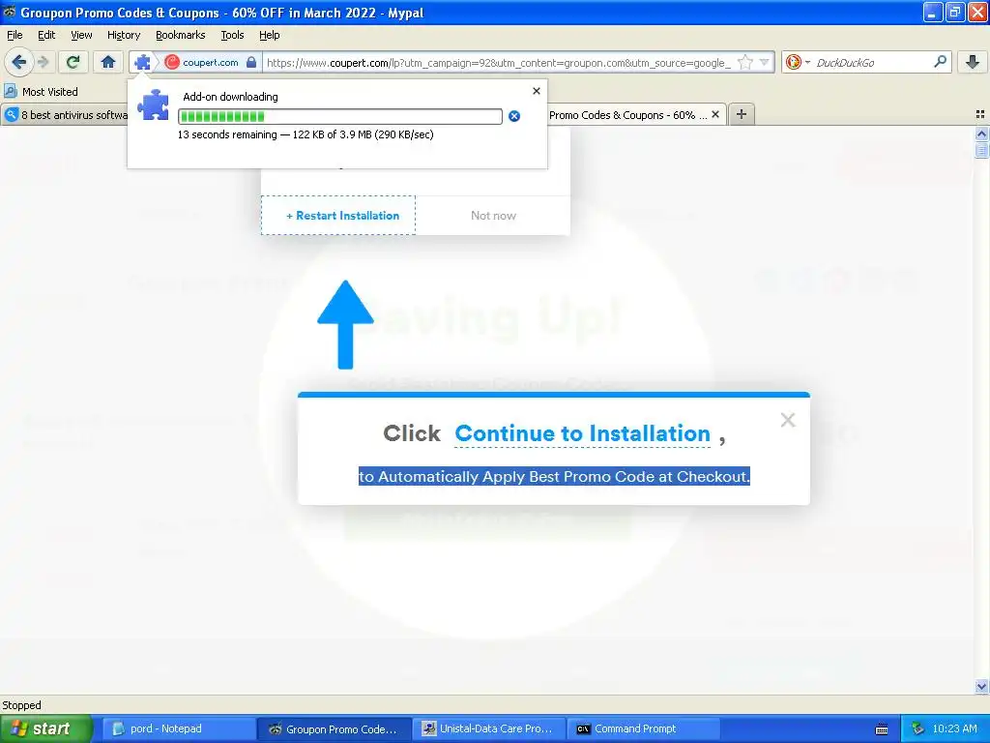This screenshot has height=743, width=990.
Task: Go back with the browser back arrow
Action: pyautogui.click(x=18, y=62)
